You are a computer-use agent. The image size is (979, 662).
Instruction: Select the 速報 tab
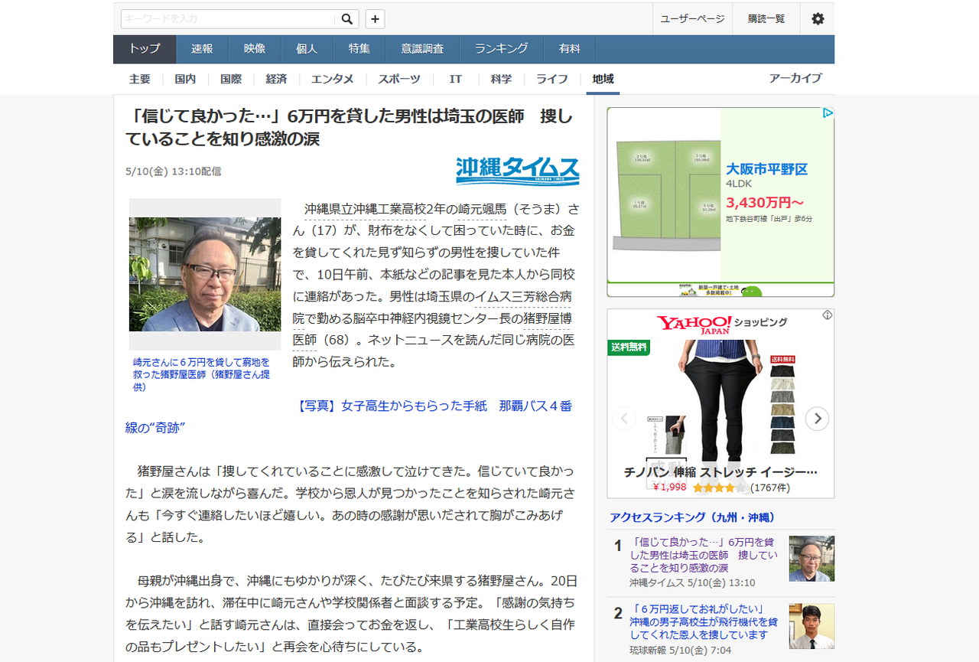[x=202, y=49]
